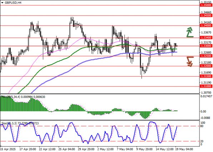Select the 1.31000 red price level label
The height and width of the screenshot is (152, 213).
[x=206, y=86]
